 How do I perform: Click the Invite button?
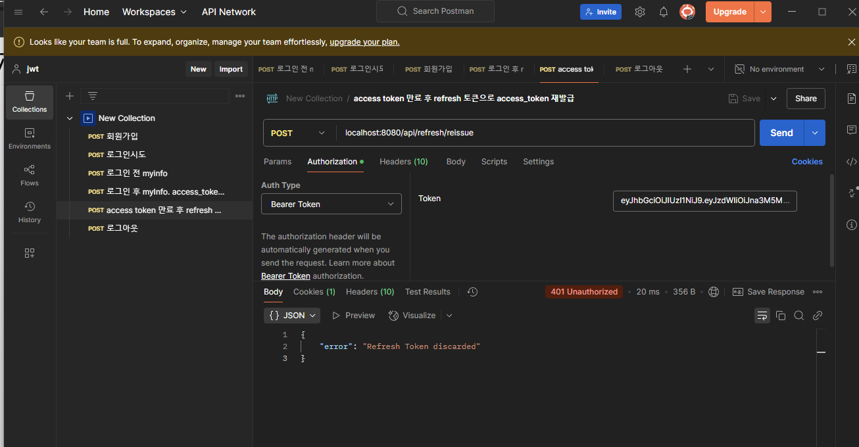[x=601, y=12]
